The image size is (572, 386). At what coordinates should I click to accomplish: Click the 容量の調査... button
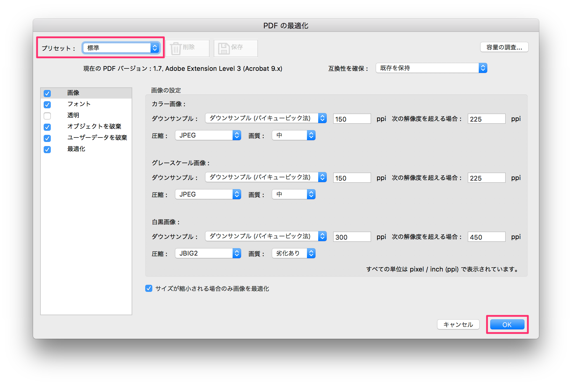[x=504, y=47]
